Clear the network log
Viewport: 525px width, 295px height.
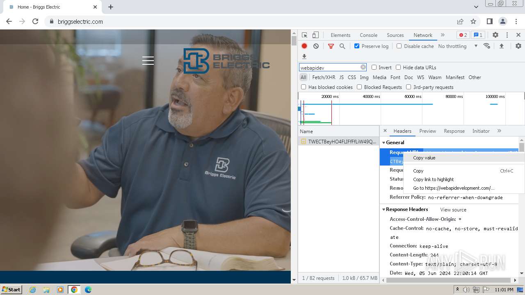(316, 46)
